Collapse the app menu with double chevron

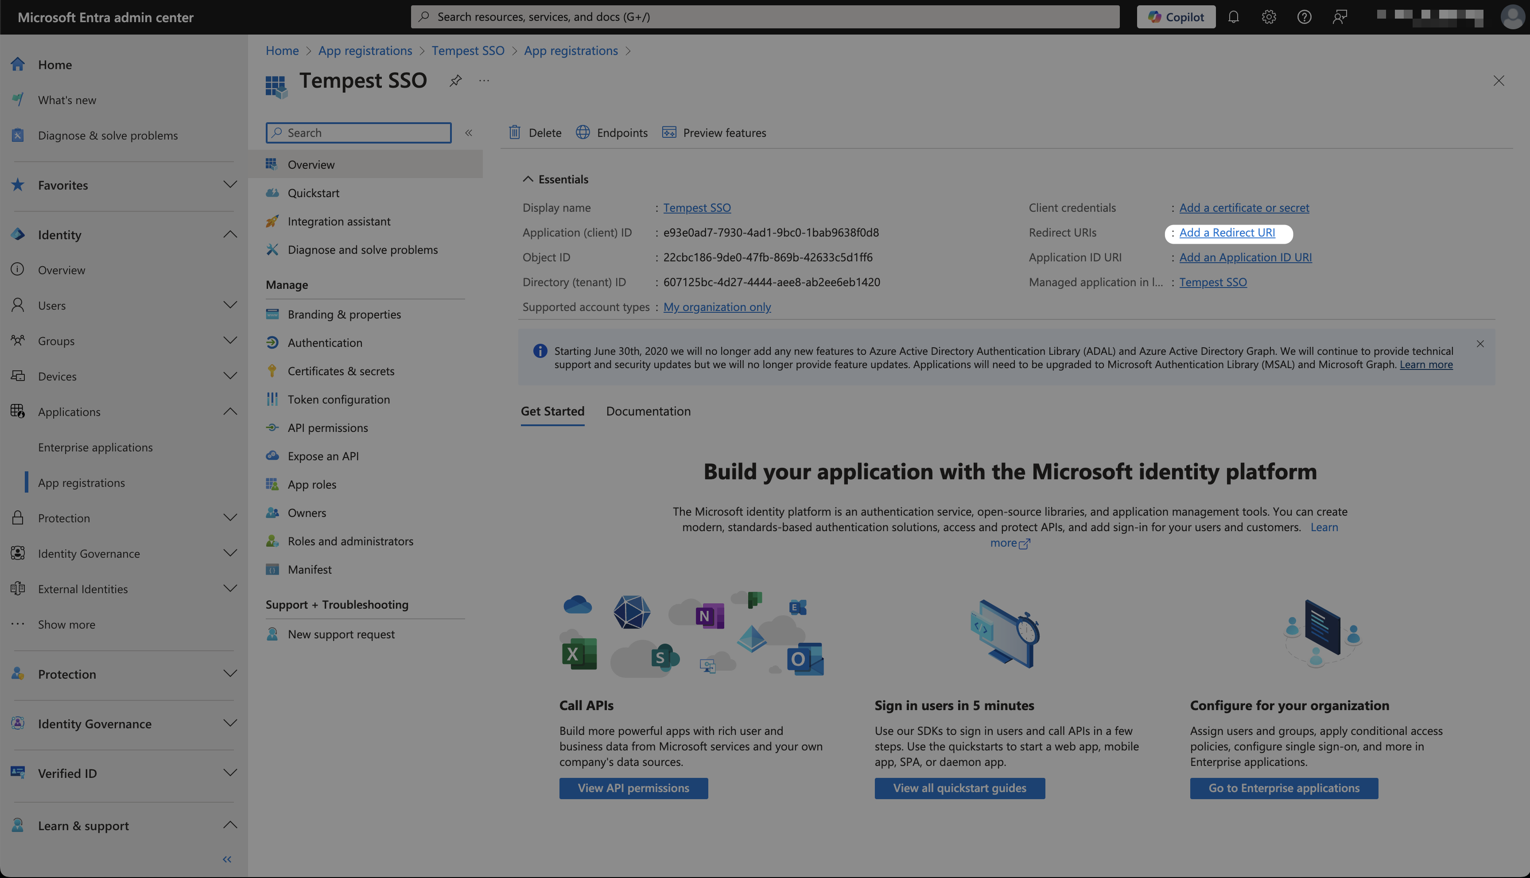[468, 132]
